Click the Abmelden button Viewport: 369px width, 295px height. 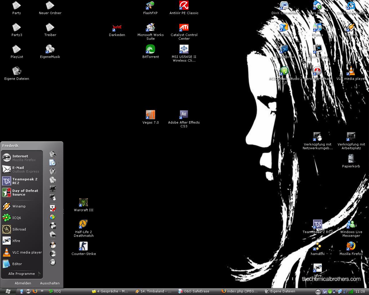(x=23, y=283)
